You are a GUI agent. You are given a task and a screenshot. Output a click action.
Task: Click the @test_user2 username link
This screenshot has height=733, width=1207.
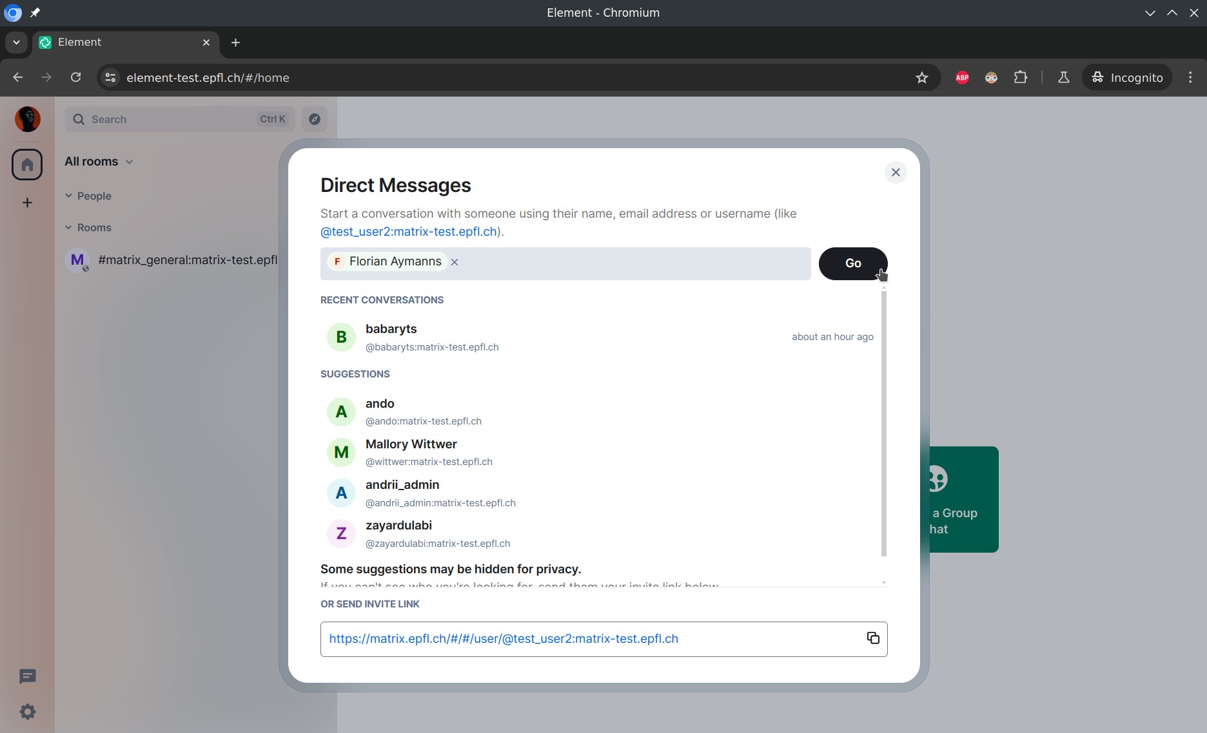pos(408,232)
